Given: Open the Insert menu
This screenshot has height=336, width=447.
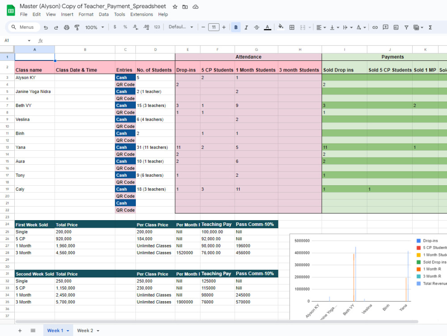Looking at the screenshot, I should tap(67, 14).
